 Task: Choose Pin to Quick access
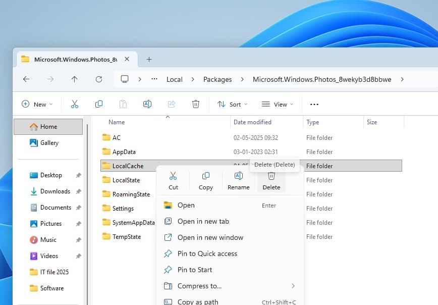207,253
